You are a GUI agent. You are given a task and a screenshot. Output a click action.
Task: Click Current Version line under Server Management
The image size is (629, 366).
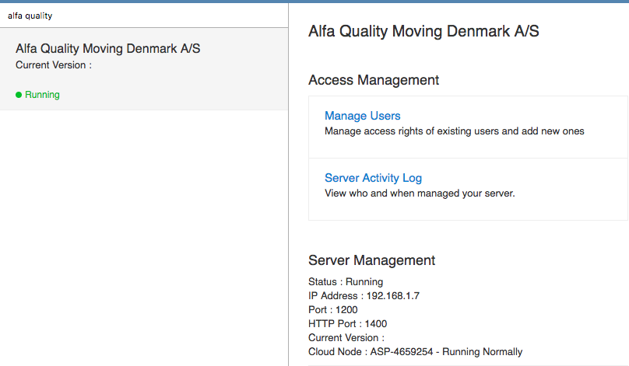click(x=346, y=338)
